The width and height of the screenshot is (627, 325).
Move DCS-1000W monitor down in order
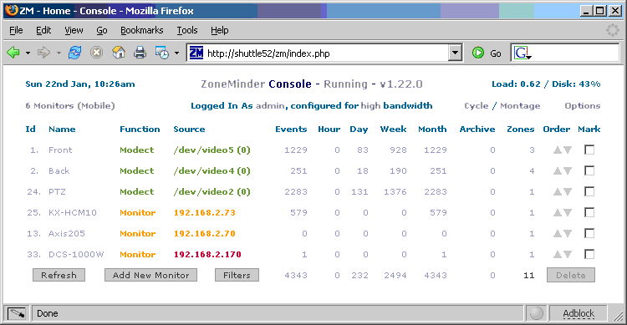[x=568, y=254]
